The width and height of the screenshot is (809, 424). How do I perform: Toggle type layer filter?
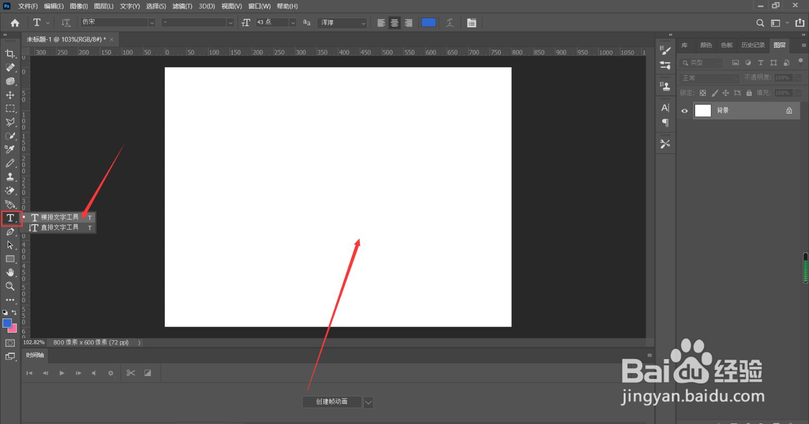click(761, 63)
